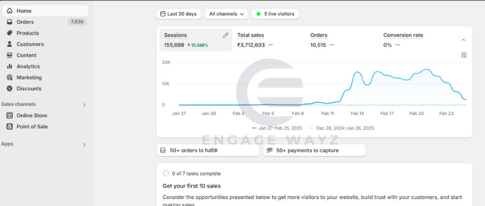This screenshot has height=206, width=485.
Task: Open Online Store sales channel
Action: pos(31,116)
